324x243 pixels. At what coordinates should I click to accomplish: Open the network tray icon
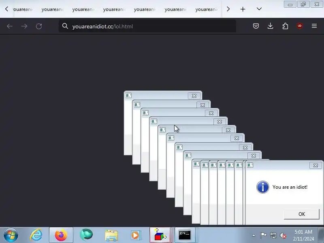[x=273, y=235]
